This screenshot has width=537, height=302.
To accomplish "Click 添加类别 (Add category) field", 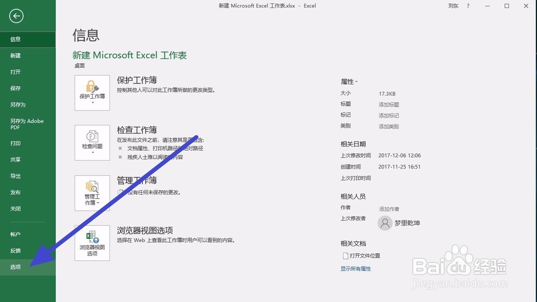I will tap(389, 127).
